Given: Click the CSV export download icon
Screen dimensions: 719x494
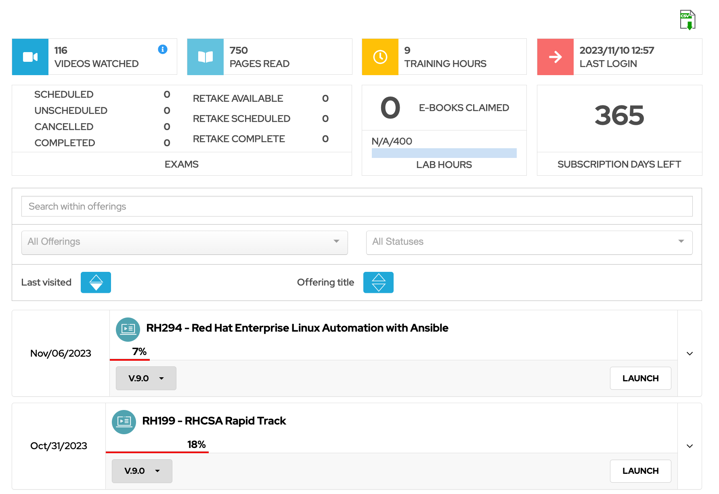Looking at the screenshot, I should point(687,19).
